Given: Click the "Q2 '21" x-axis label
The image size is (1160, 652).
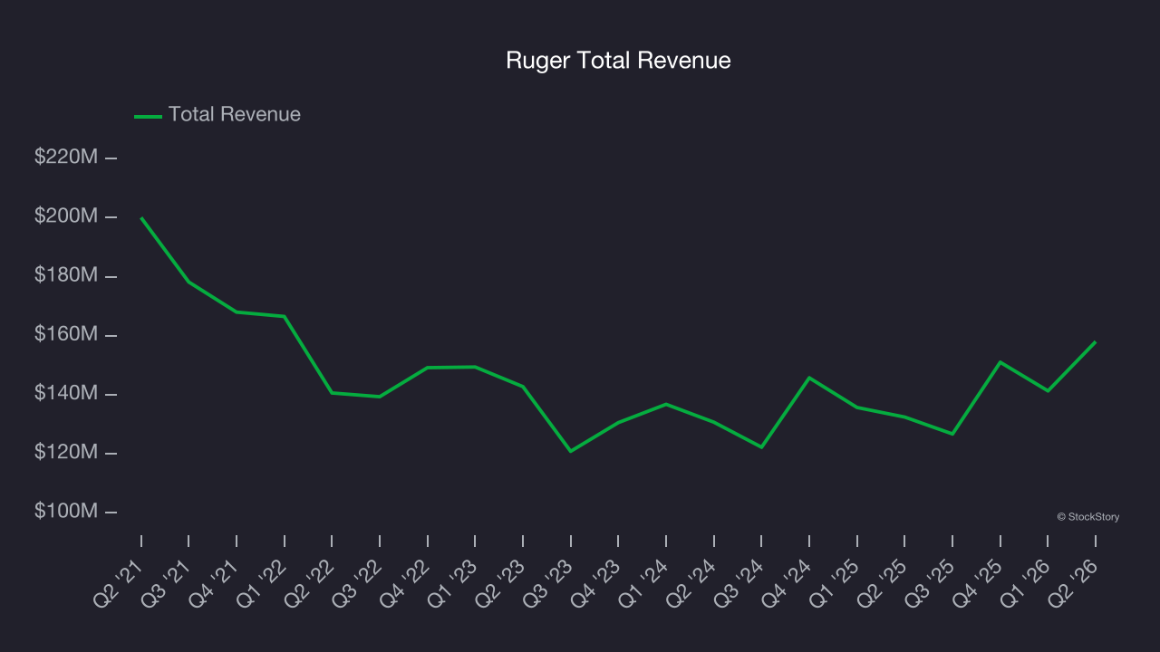Looking at the screenshot, I should click(x=121, y=581).
